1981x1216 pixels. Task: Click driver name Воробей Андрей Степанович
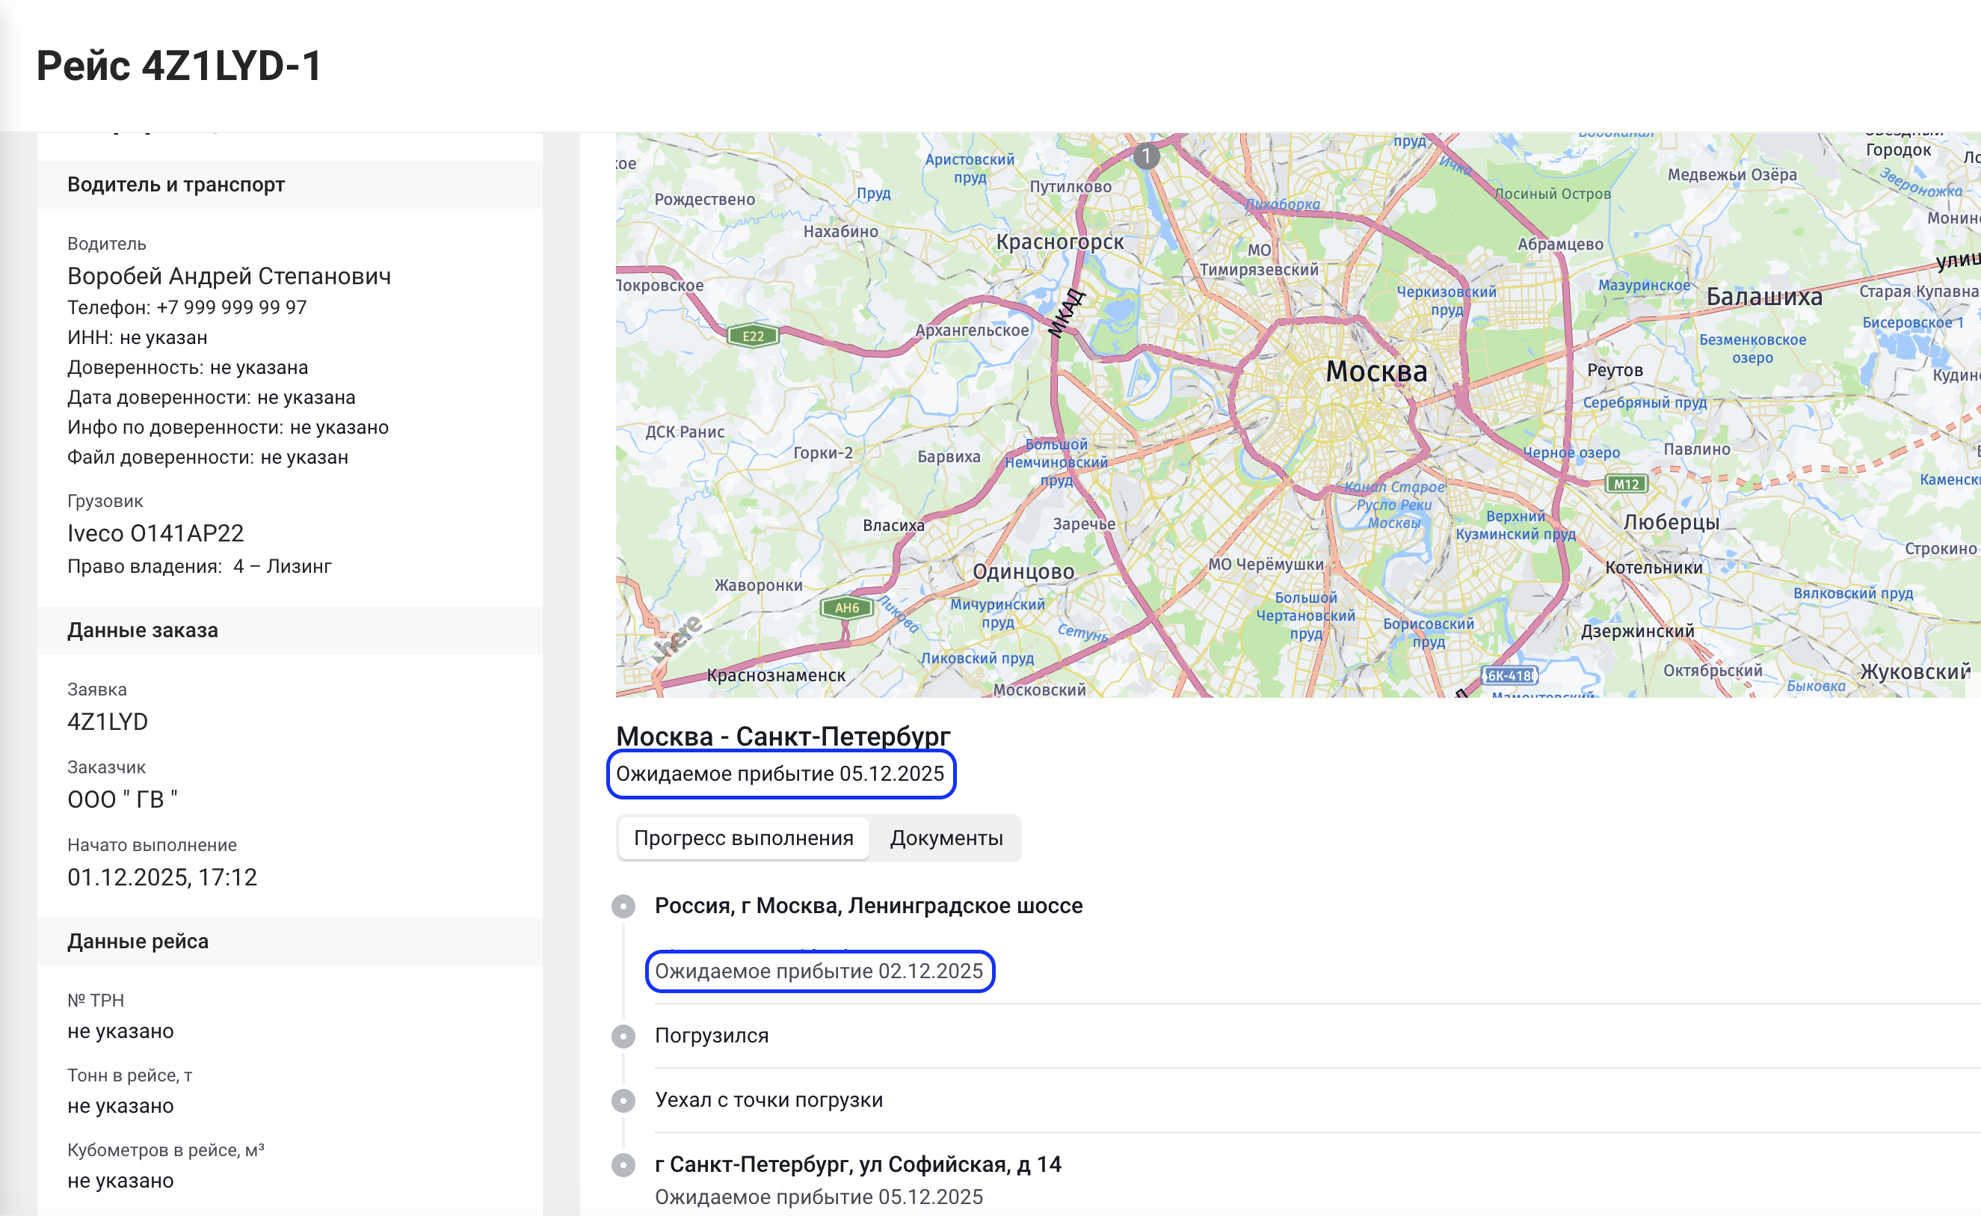229,276
